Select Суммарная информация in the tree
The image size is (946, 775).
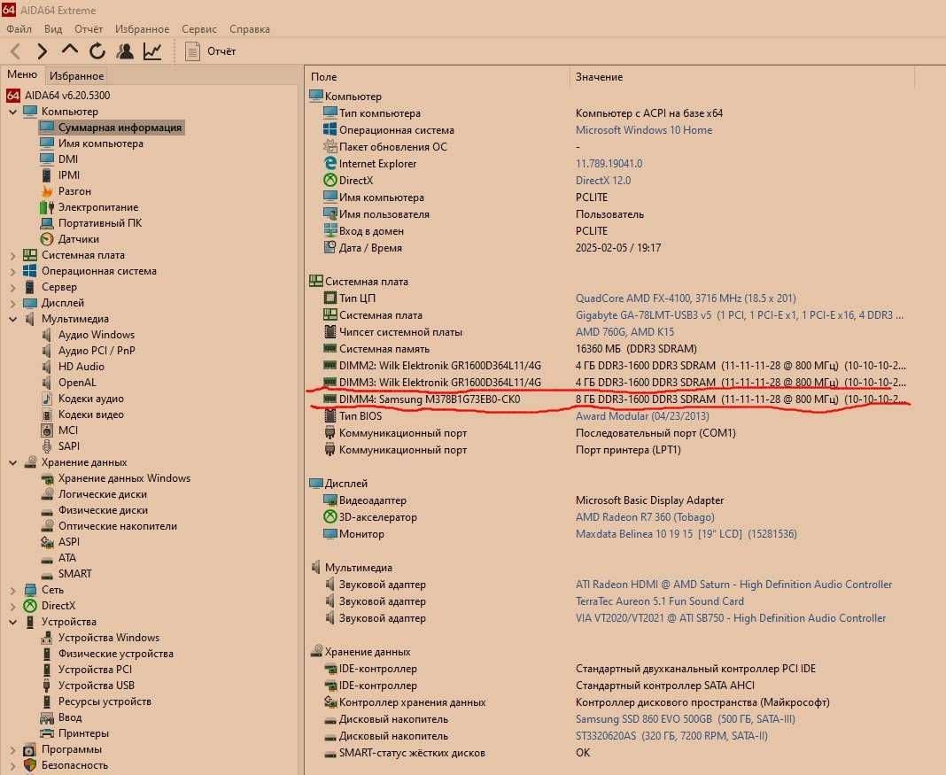click(112, 128)
